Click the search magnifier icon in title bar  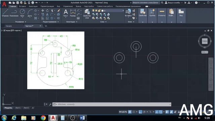pos(162,3)
